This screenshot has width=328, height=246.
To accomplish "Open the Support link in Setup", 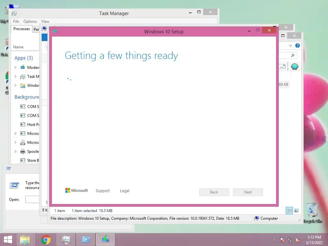I will tap(103, 191).
